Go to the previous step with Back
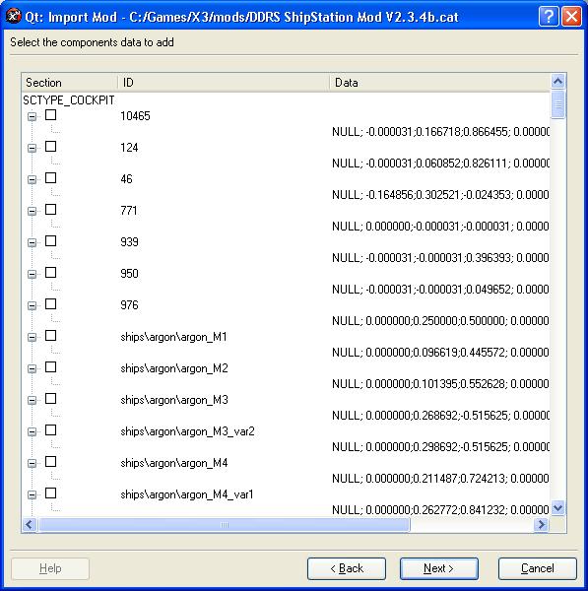This screenshot has width=588, height=591. click(x=347, y=568)
